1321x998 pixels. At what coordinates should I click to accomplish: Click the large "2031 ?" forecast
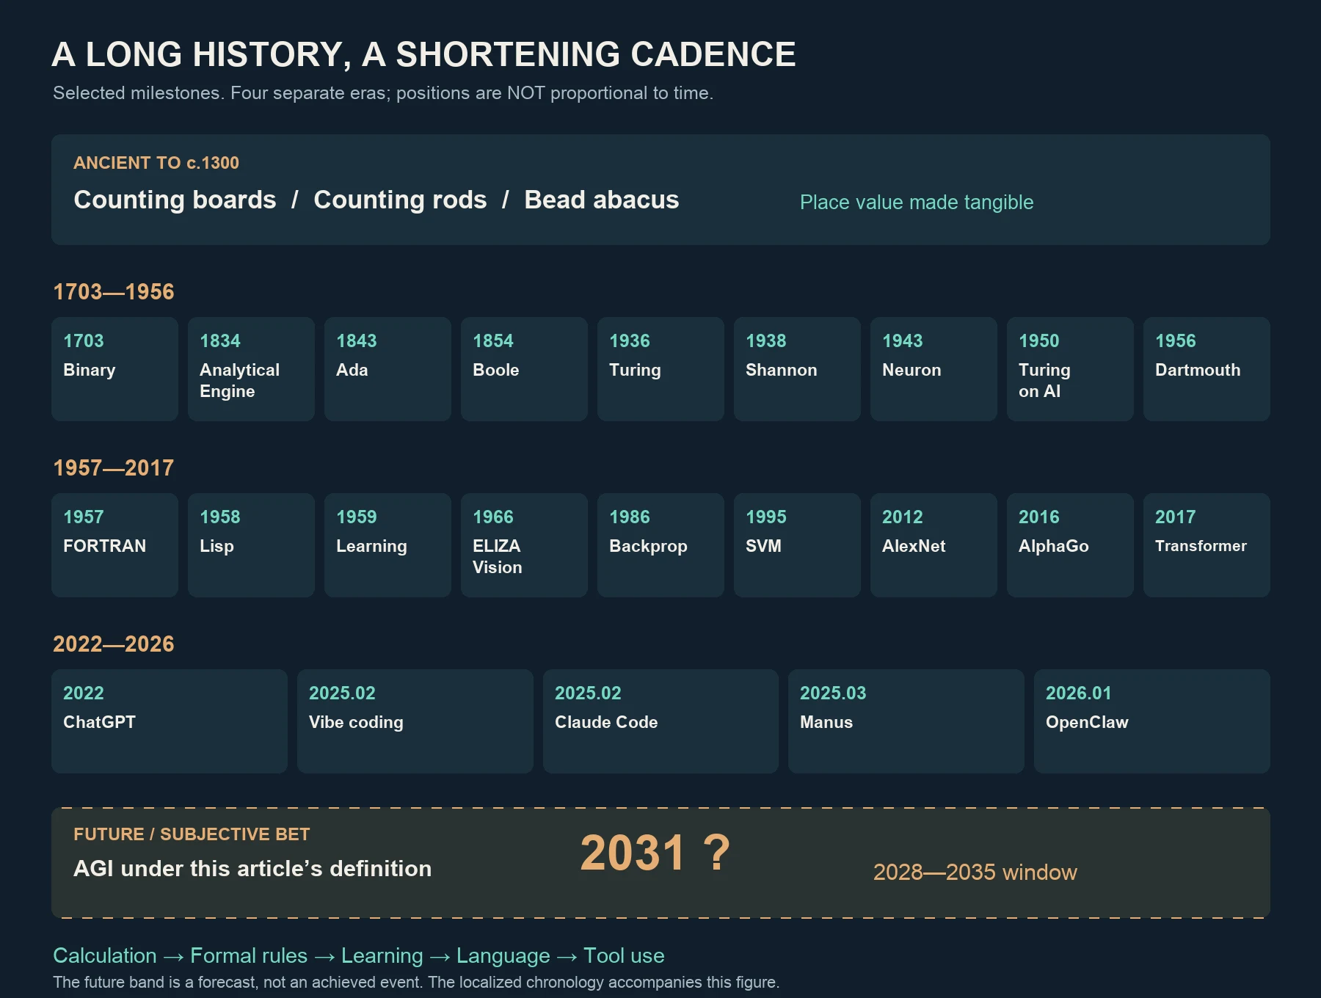click(x=655, y=853)
